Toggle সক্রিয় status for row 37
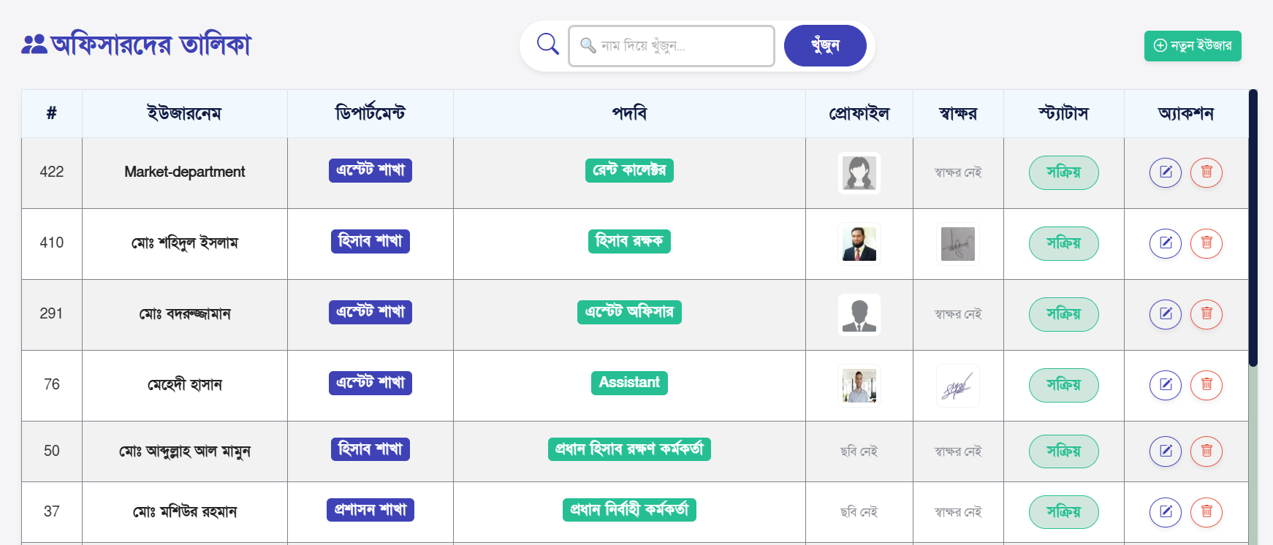Screen dimensions: 1273x545 click(x=1063, y=512)
